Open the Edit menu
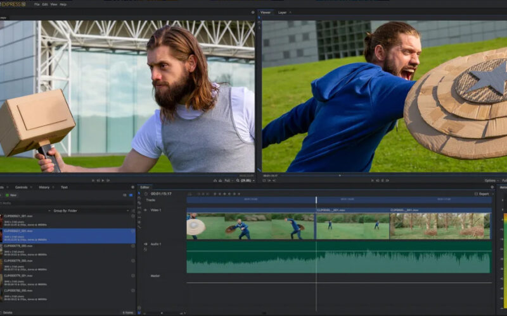Image resolution: width=507 pixels, height=316 pixels. pos(45,4)
